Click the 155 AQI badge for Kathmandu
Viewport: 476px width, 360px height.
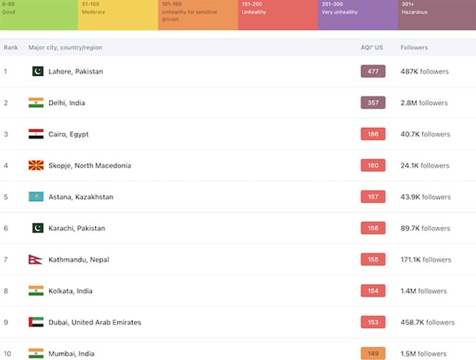(x=373, y=259)
